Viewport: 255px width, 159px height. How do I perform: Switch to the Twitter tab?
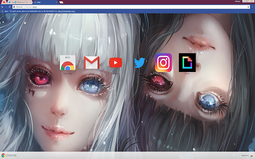tap(20, 2)
